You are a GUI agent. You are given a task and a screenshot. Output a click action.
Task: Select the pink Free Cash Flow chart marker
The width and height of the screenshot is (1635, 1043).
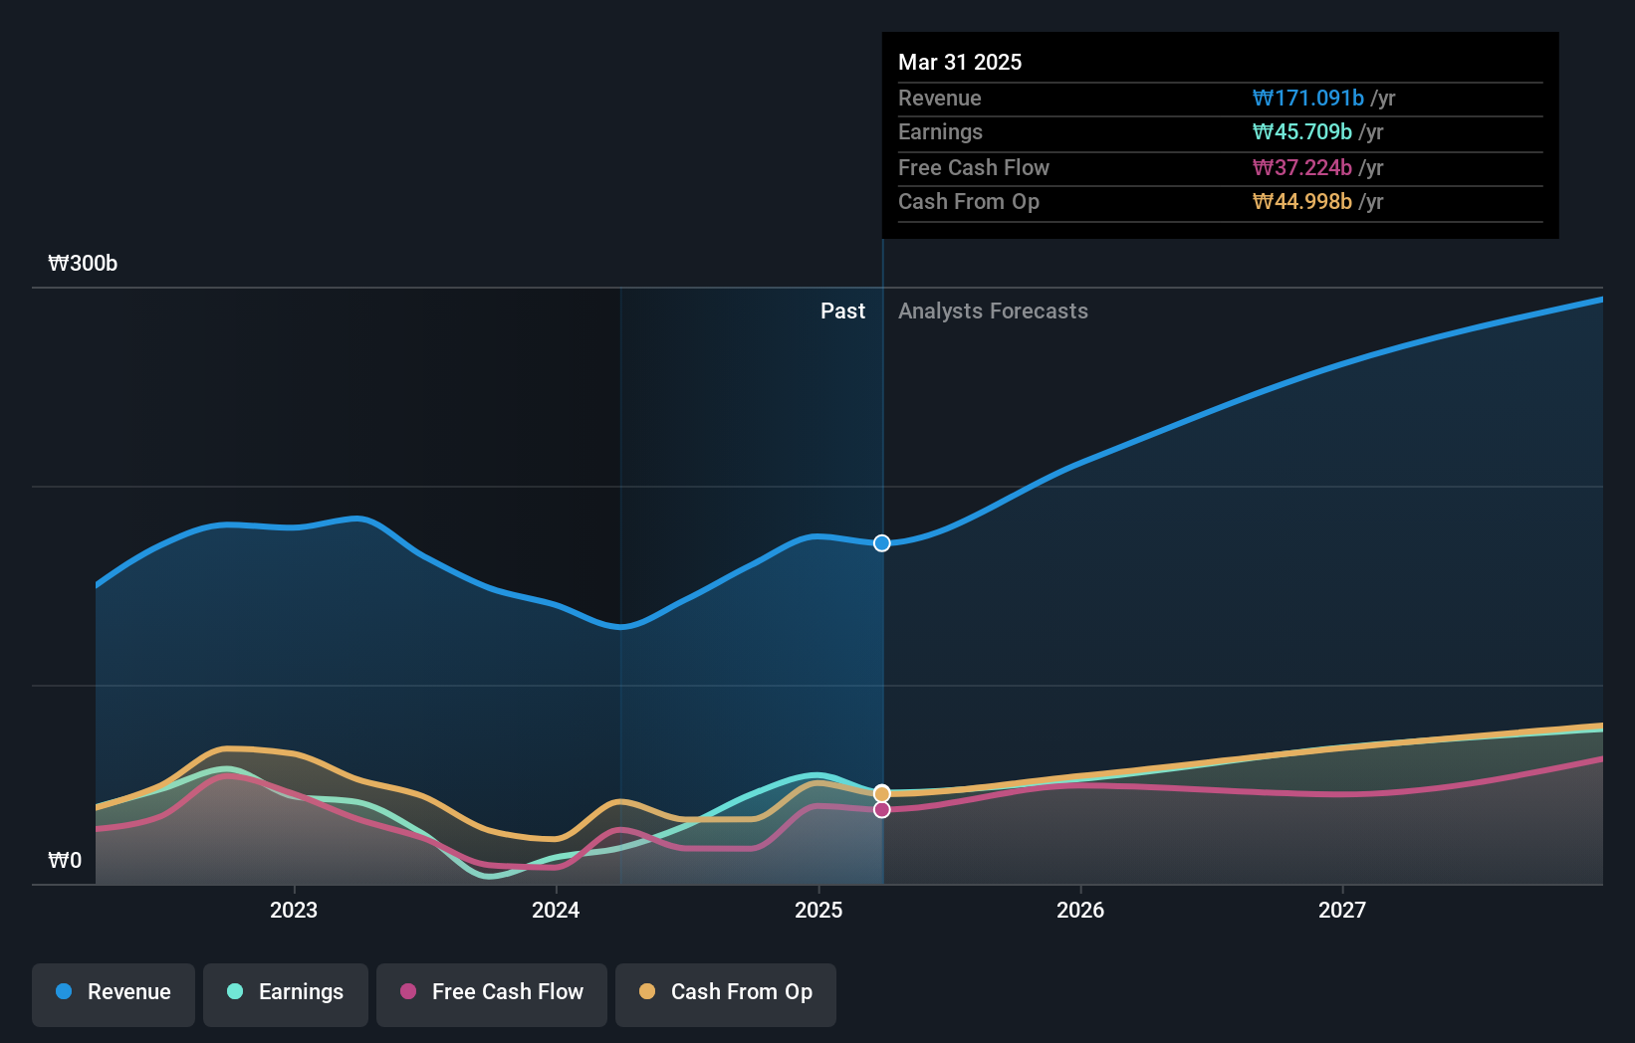pos(881,809)
